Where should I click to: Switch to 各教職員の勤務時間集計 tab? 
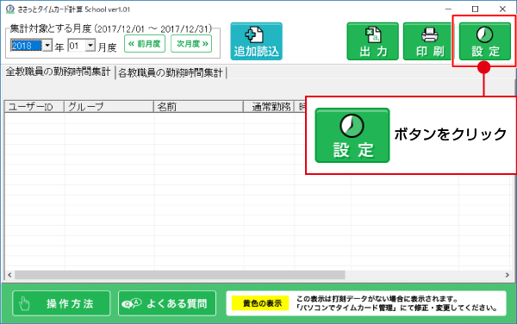(171, 73)
